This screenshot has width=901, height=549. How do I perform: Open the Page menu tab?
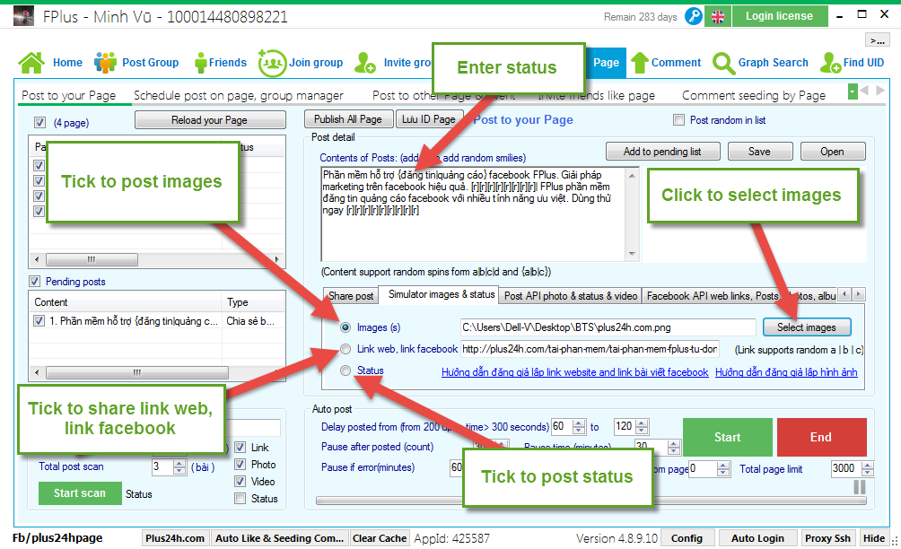click(x=607, y=63)
